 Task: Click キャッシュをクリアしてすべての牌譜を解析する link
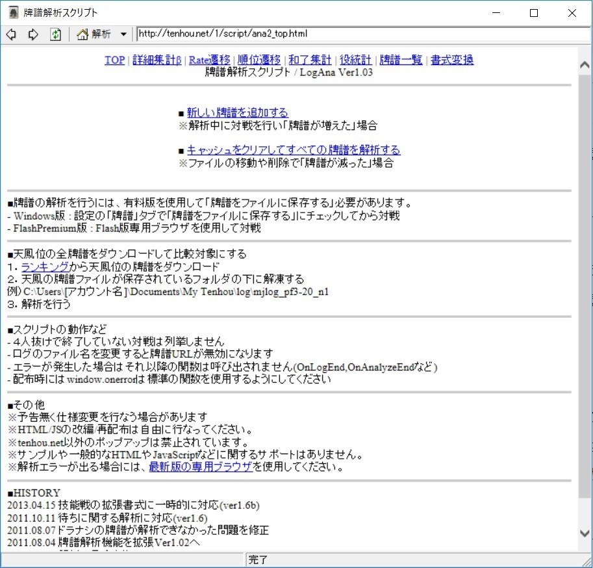(294, 150)
